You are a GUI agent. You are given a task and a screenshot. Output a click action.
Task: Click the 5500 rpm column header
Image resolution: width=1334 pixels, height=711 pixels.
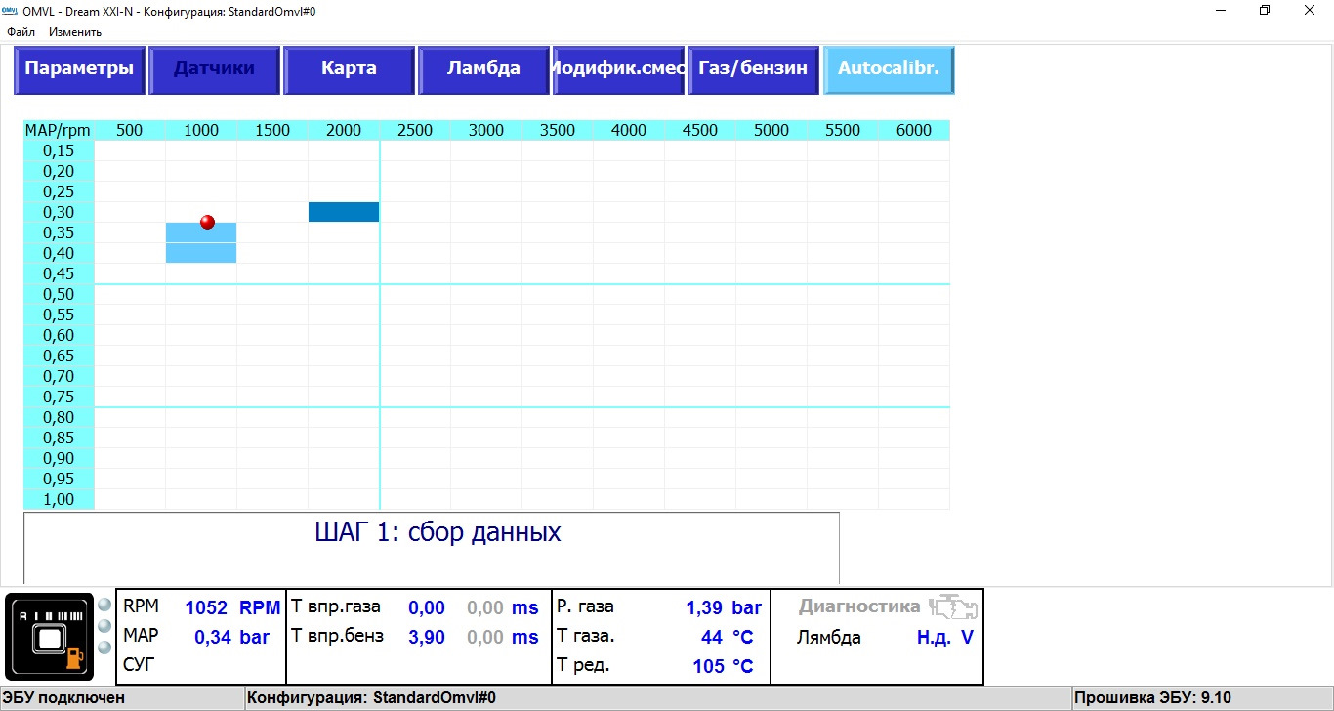point(843,130)
